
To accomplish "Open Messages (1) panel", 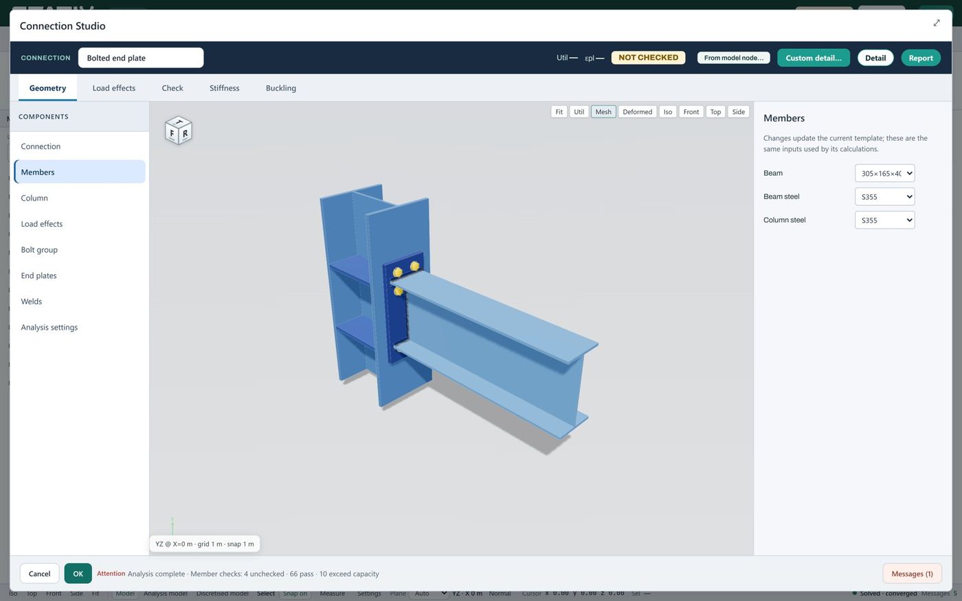I will pos(912,574).
